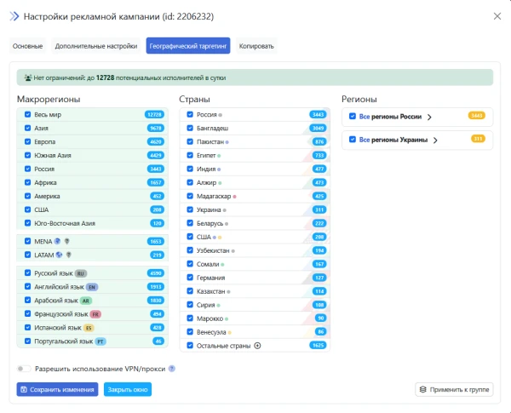Viewport: 511px width, 413px height.
Task: Switch to the Основные tab
Action: 28,46
